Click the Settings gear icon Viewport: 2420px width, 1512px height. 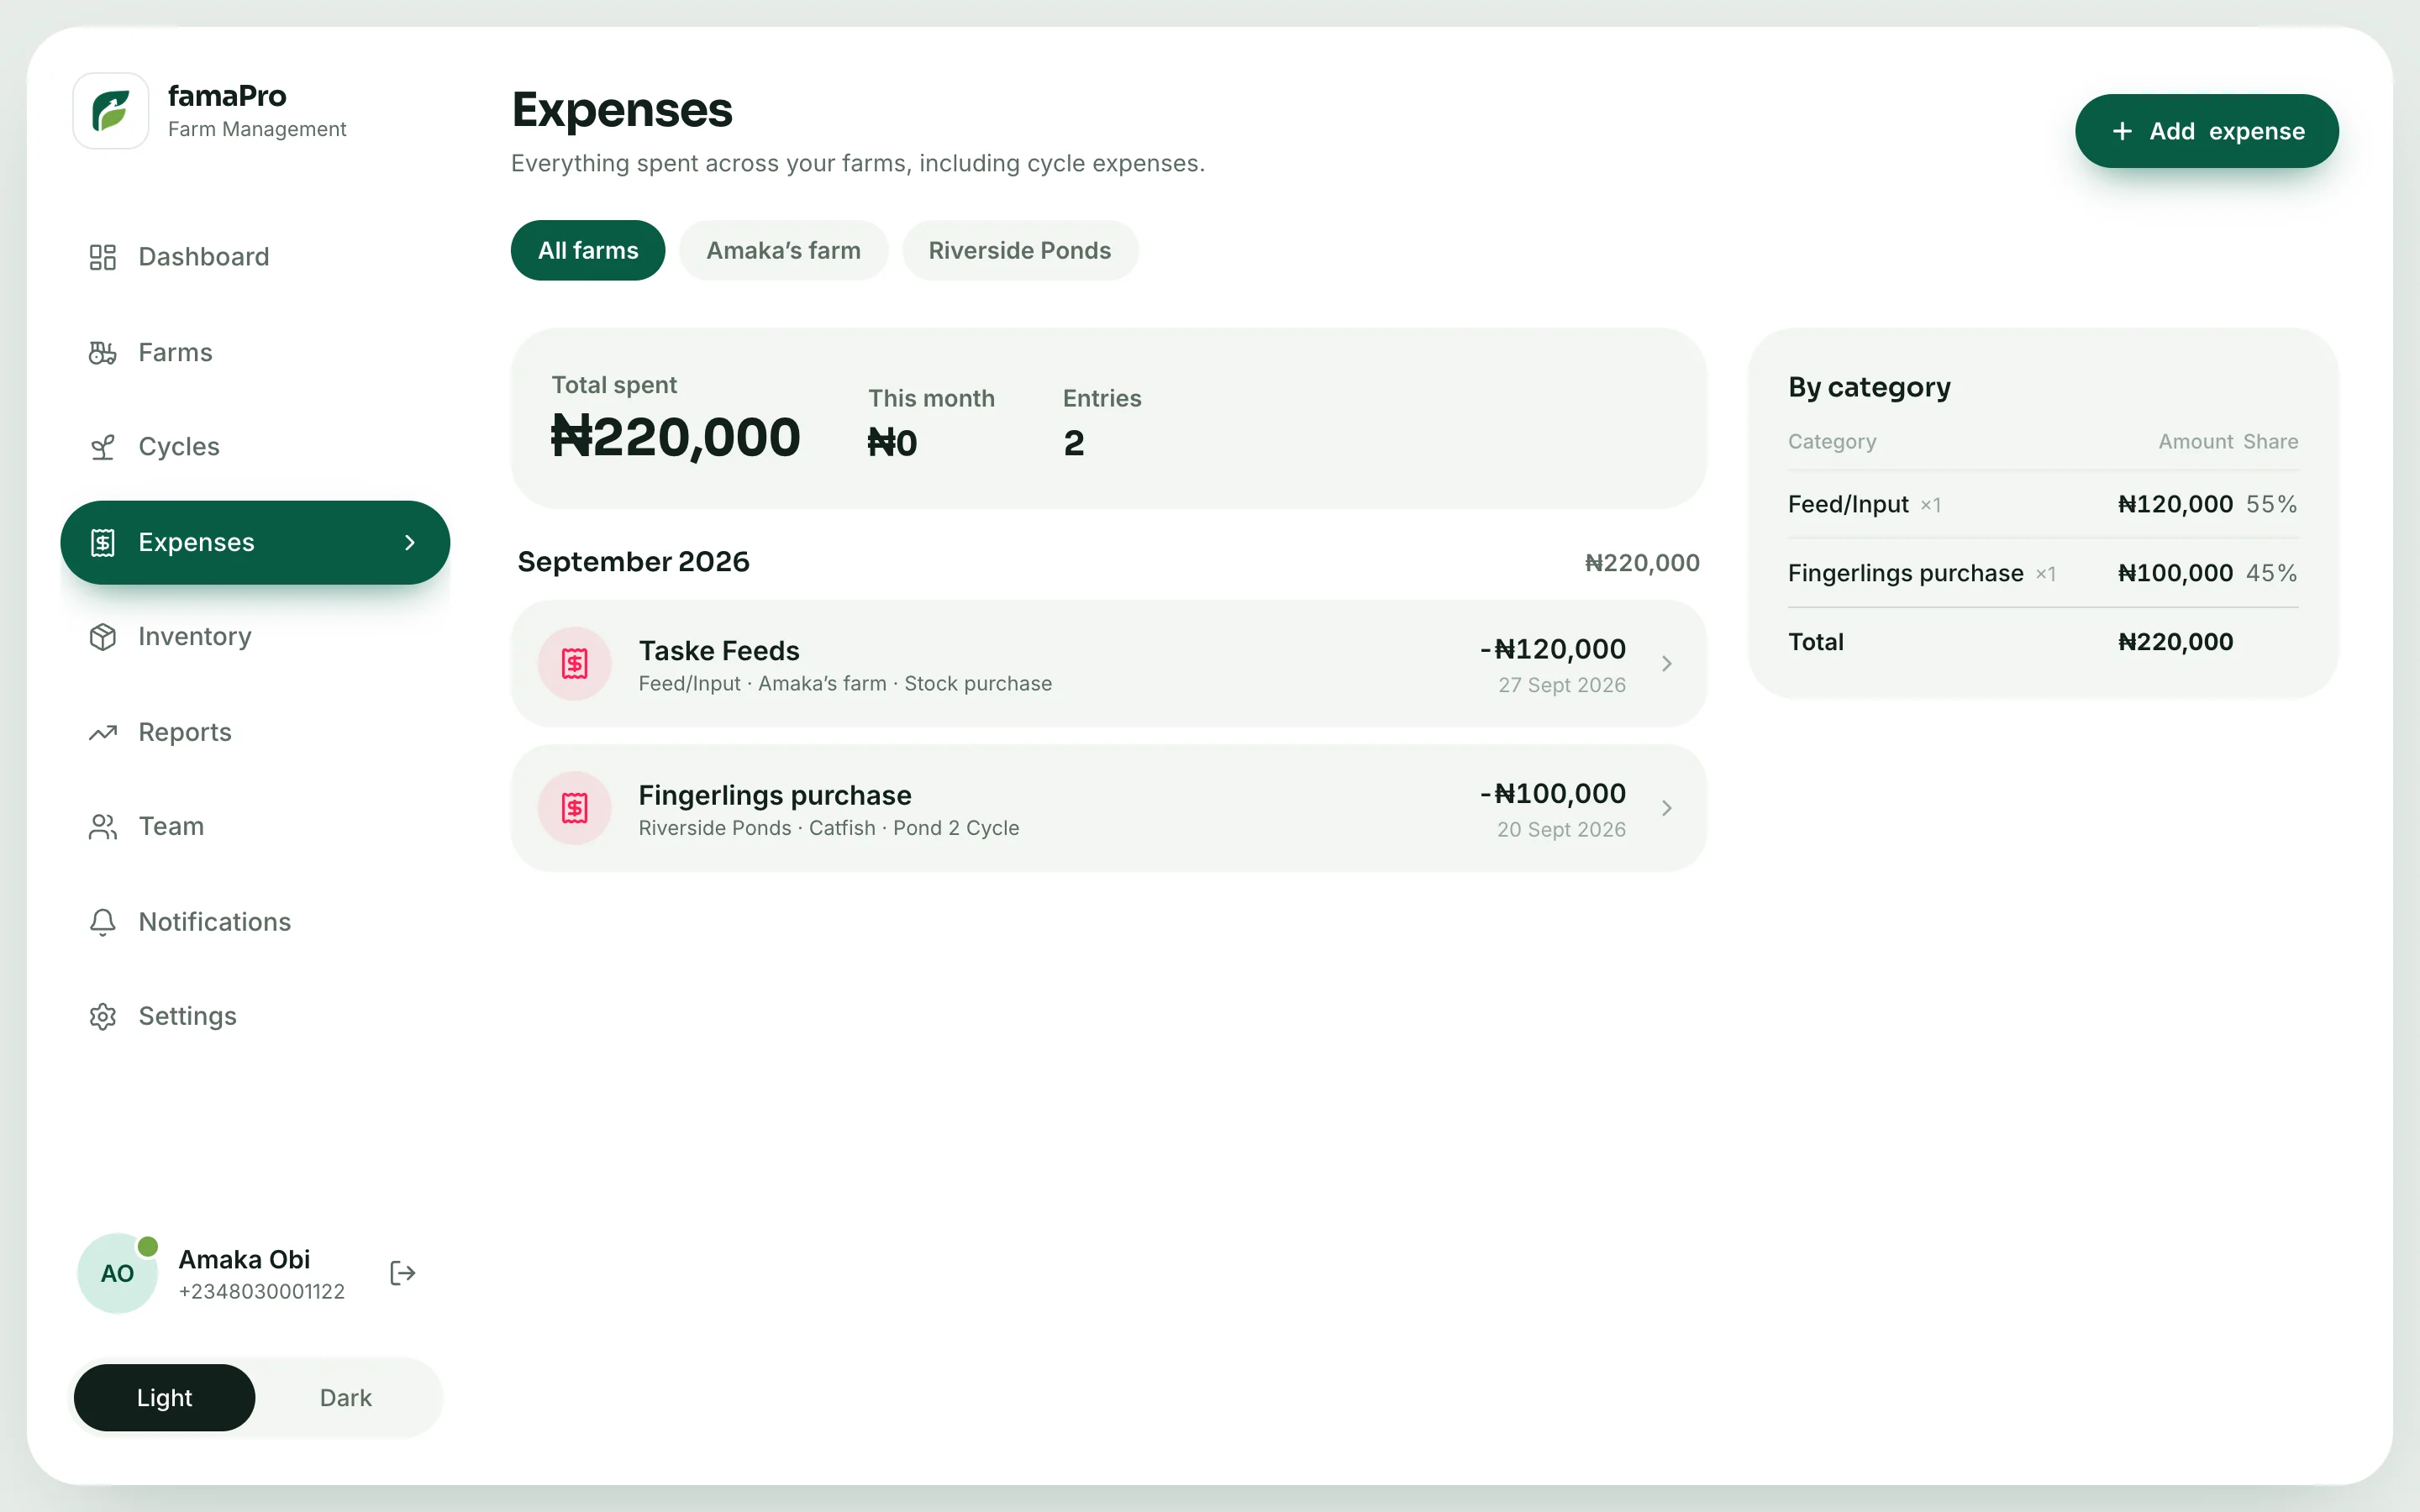(103, 1017)
